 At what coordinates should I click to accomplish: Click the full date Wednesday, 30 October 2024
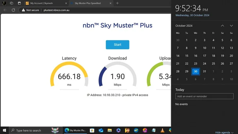coord(192,15)
